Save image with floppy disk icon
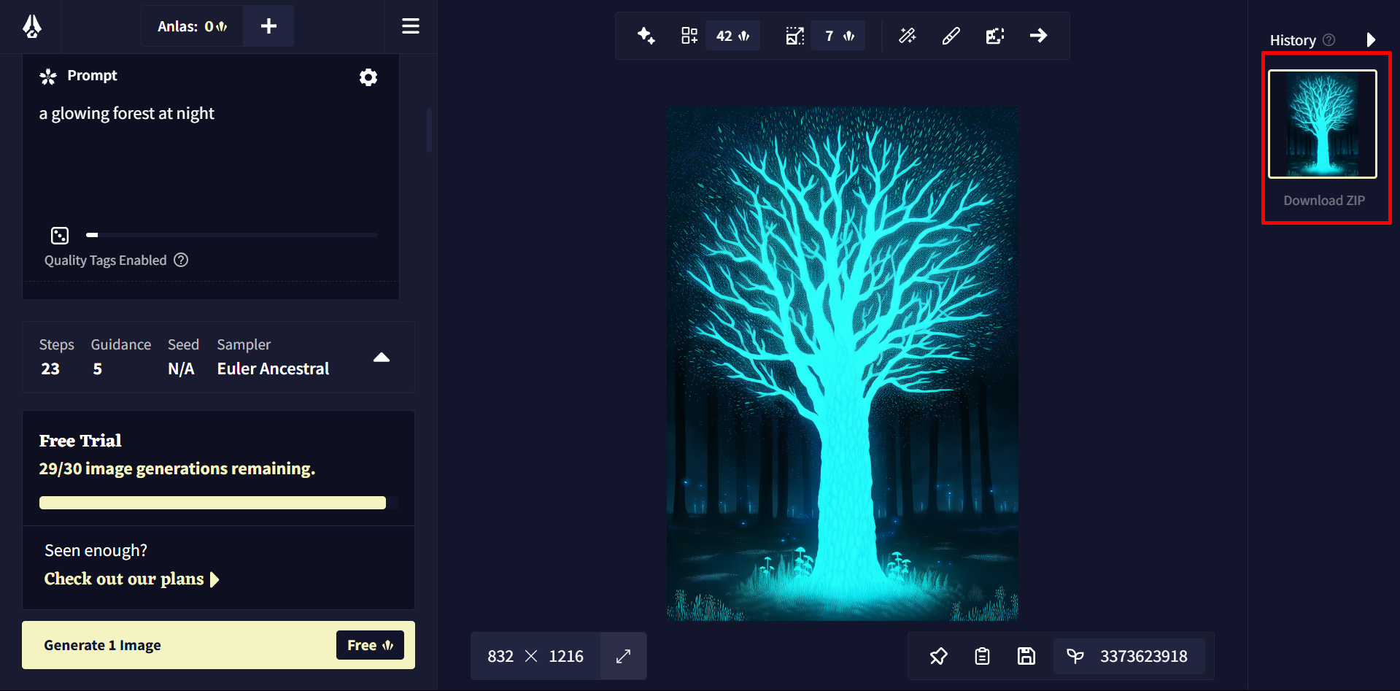Screen dimensions: 1400x691 click(1026, 656)
